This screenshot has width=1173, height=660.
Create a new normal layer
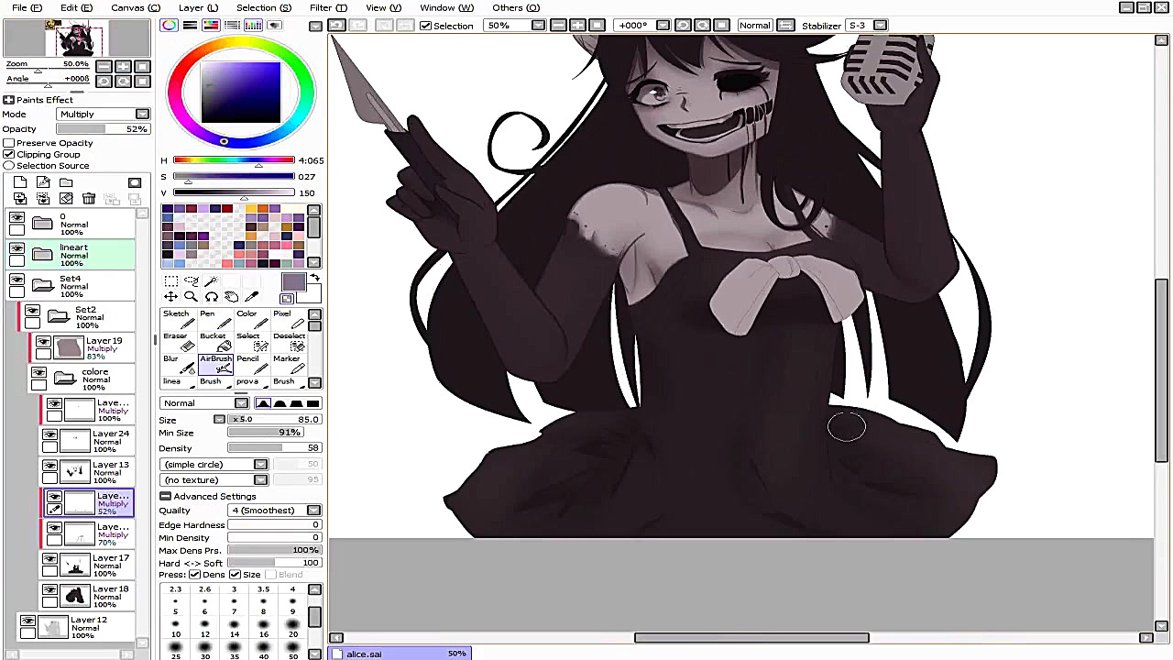(20, 183)
